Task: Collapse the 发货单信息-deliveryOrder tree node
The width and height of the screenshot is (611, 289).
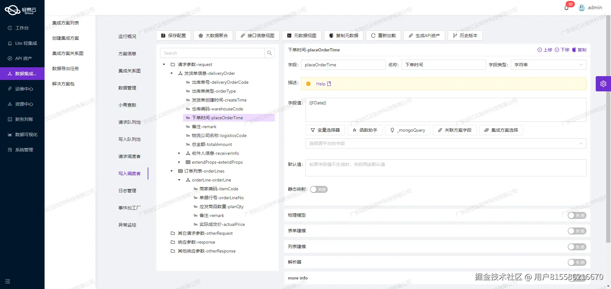Action: tap(172, 73)
